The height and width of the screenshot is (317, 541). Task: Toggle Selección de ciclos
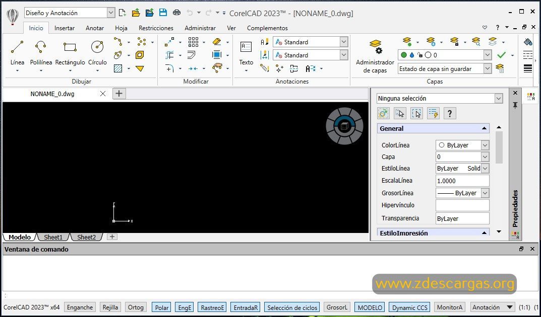click(292, 307)
